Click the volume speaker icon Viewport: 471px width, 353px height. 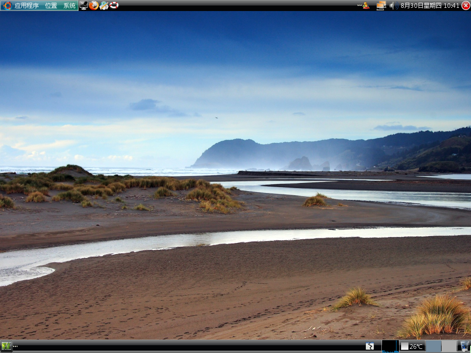394,6
